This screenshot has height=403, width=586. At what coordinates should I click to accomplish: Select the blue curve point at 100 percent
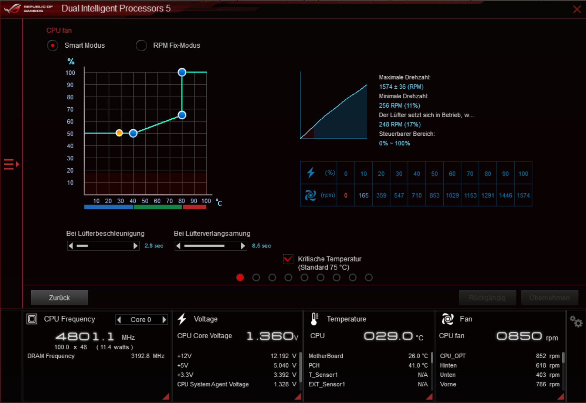(182, 72)
